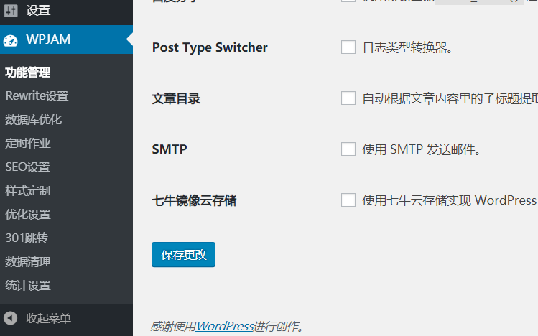Click the 七牛镜像云存储 heading

click(194, 200)
